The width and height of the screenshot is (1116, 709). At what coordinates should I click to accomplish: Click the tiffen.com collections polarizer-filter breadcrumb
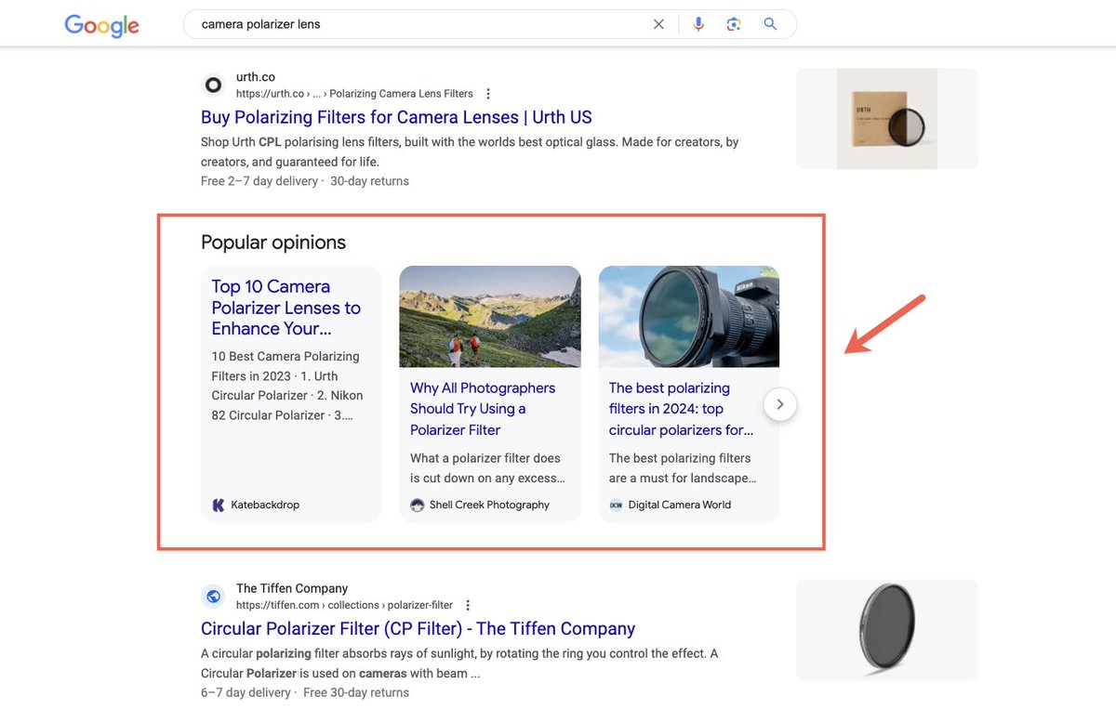tap(345, 606)
